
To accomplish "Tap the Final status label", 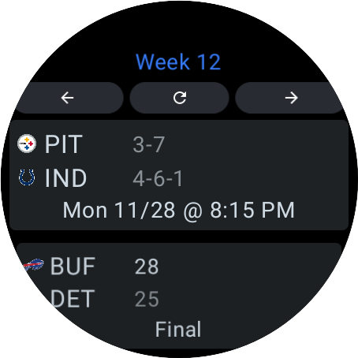I will pos(178,329).
